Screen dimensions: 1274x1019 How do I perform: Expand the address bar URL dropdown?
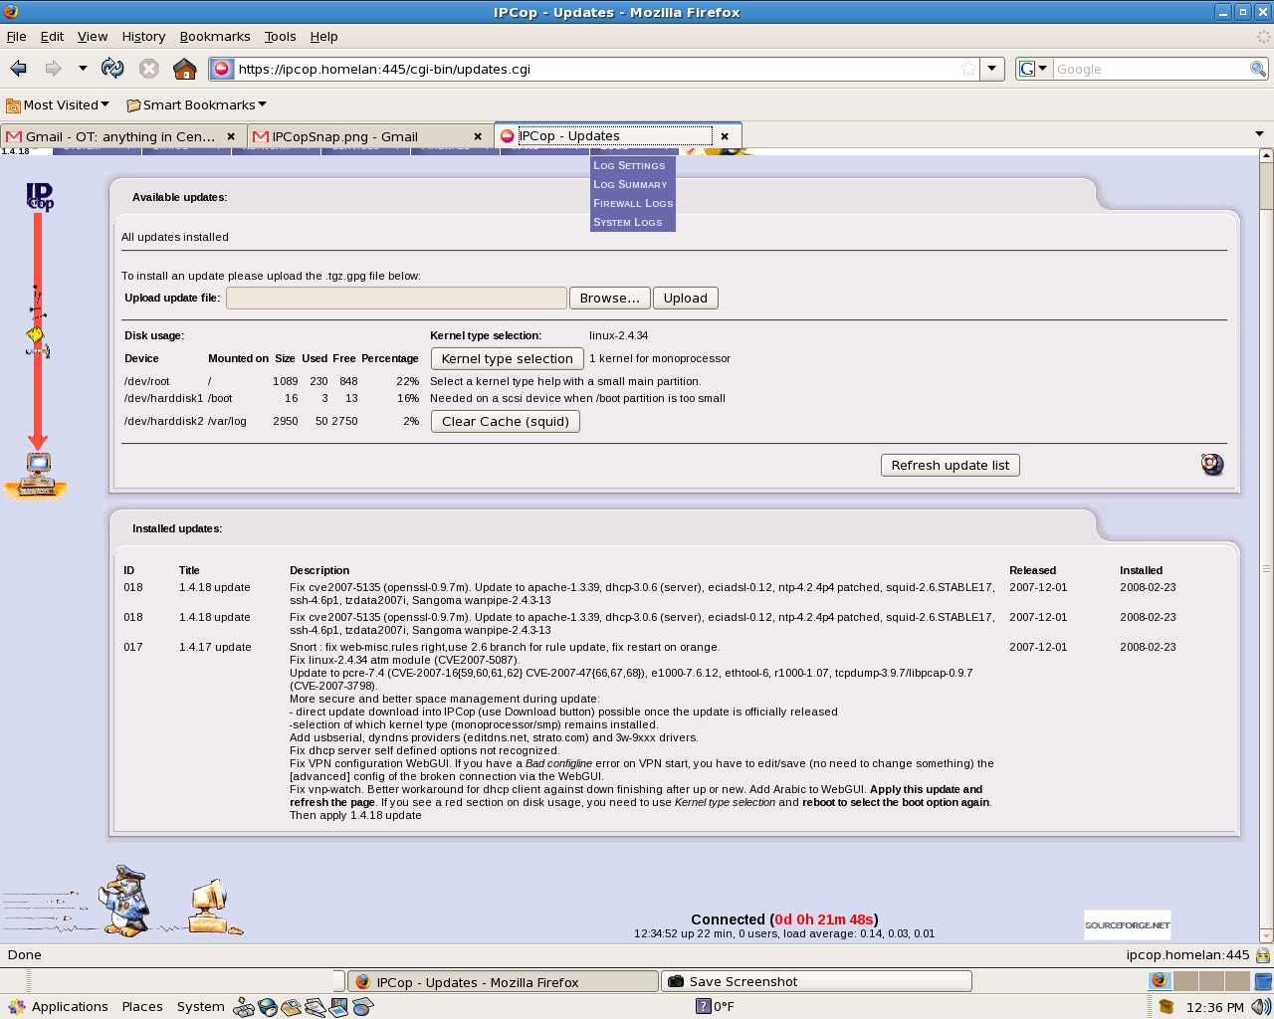(992, 69)
